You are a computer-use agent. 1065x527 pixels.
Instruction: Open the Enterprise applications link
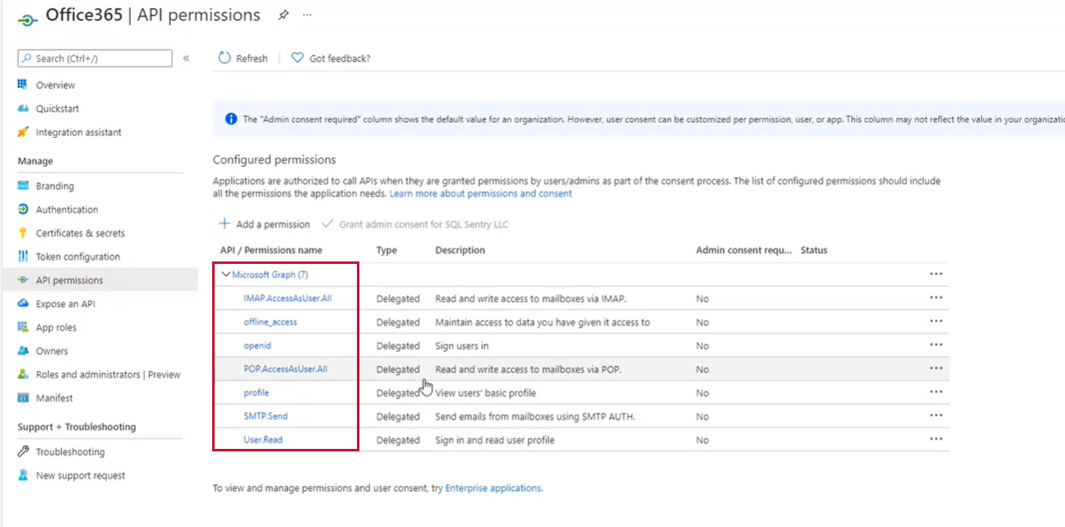pyautogui.click(x=493, y=488)
